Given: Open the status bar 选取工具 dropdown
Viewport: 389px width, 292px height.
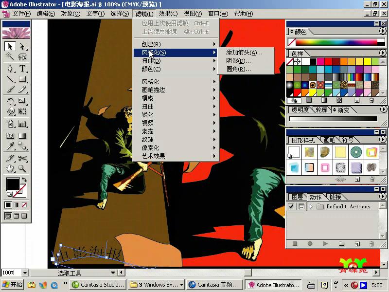Looking at the screenshot, I should 113,273.
